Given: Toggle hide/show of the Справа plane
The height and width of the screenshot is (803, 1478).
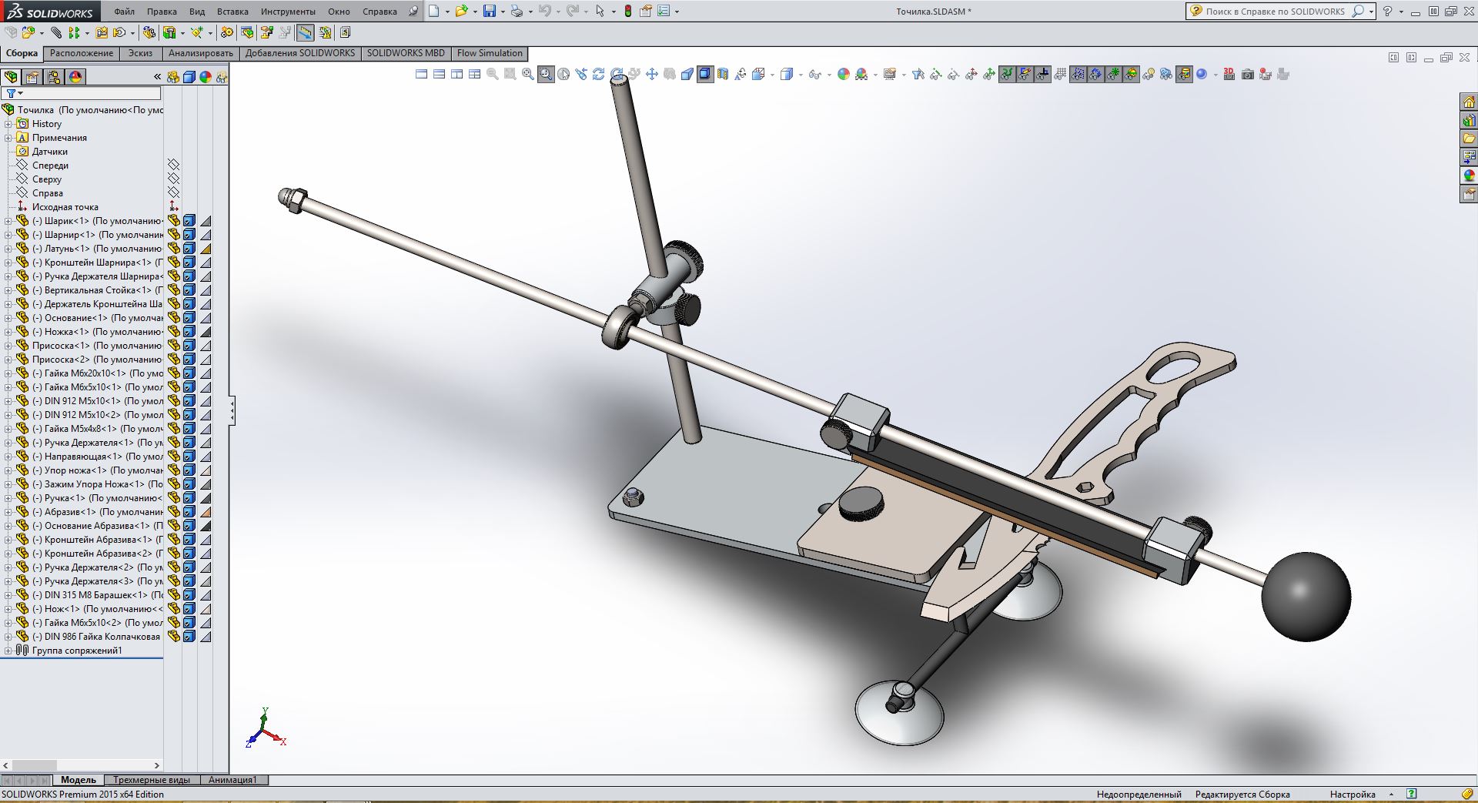Looking at the screenshot, I should (173, 193).
